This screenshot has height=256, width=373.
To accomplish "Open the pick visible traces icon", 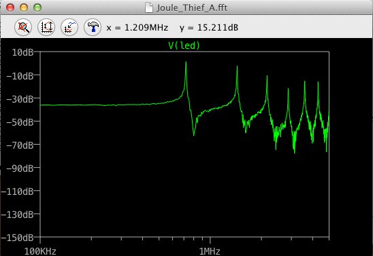I will [69, 27].
